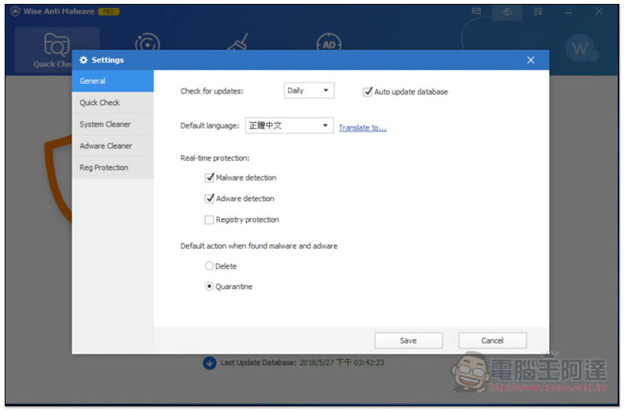Open the AD Adware Cleaner icon in the main toolbar
The height and width of the screenshot is (411, 624).
[x=328, y=42]
